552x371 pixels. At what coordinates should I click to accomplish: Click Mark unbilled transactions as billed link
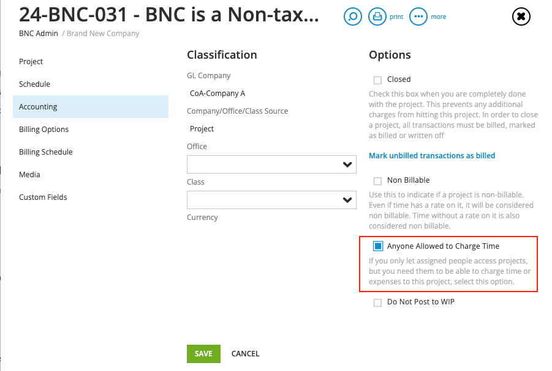coord(431,156)
